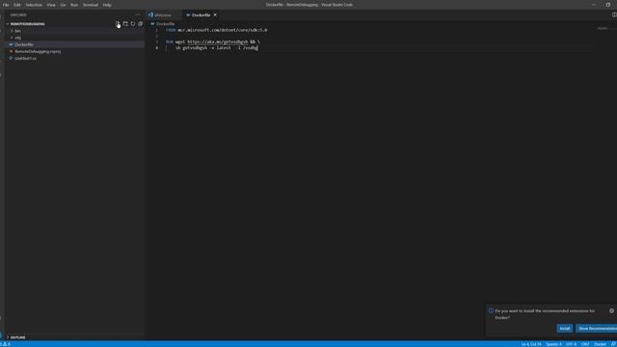Screen dimensions: 617x347
Task: Expand the OUTLINE section
Action: click(x=17, y=337)
